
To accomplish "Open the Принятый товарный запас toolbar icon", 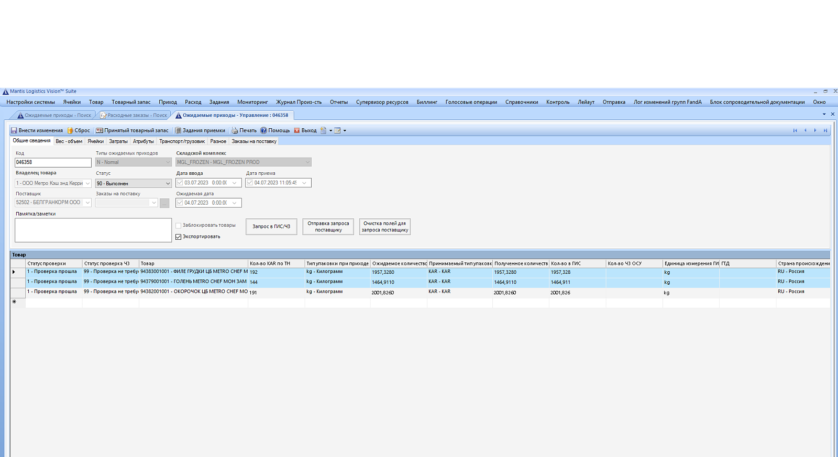I will [99, 130].
